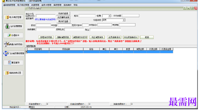Focus the 是否次数卡 input field
The image size is (202, 111).
coord(85,25)
